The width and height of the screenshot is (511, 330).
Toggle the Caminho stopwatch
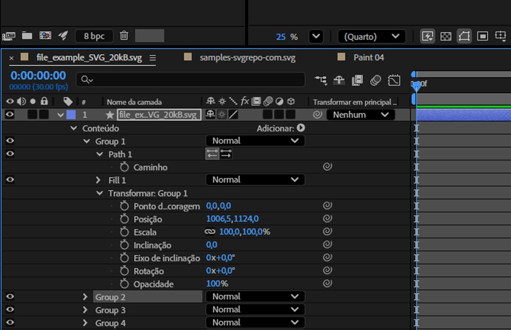[x=124, y=167]
